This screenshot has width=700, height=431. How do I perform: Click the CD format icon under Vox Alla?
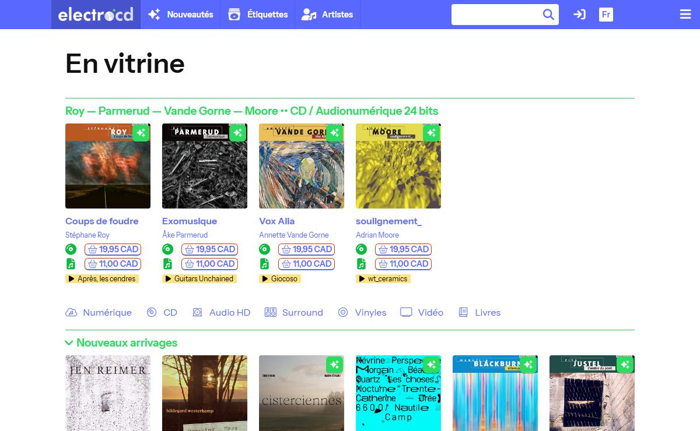264,249
